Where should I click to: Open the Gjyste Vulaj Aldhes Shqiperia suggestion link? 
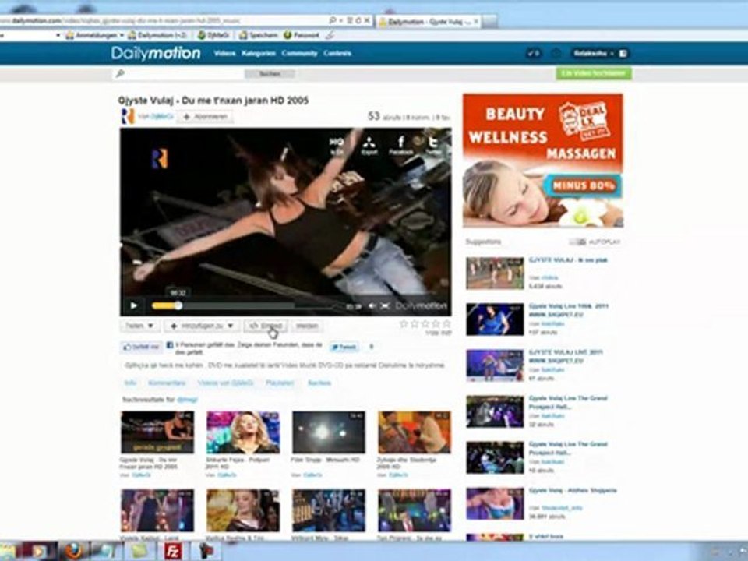(x=573, y=490)
